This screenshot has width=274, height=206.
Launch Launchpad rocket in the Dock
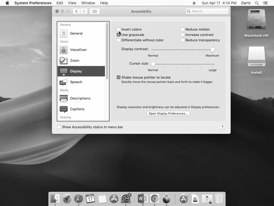pos(67,198)
